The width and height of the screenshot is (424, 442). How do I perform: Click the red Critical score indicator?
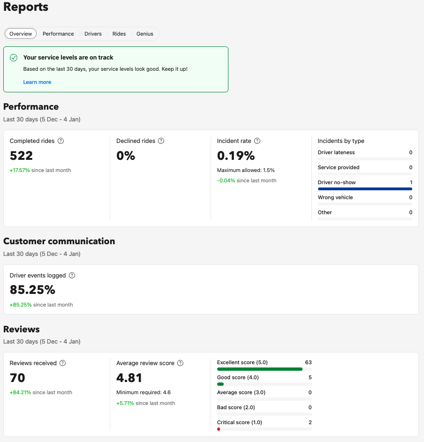click(219, 429)
